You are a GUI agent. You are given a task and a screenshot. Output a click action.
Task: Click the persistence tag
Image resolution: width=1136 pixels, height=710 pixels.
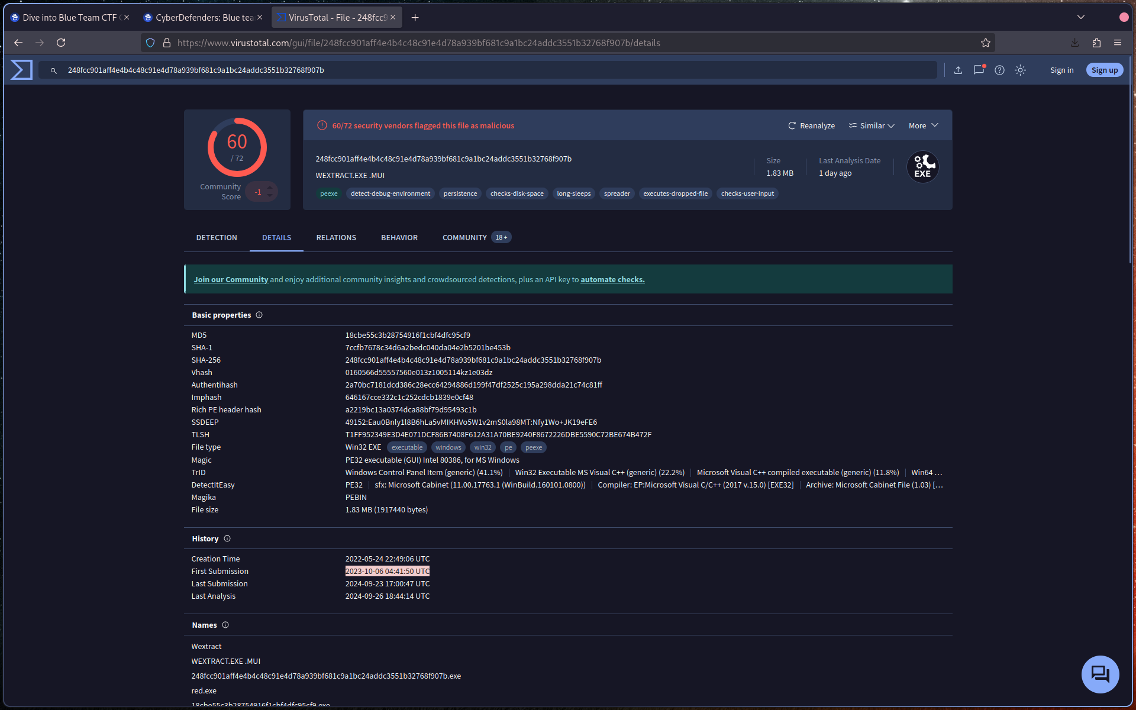click(460, 193)
